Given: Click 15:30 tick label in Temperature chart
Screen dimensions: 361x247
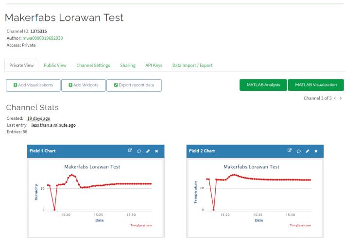Looking at the screenshot, I should (291, 215).
